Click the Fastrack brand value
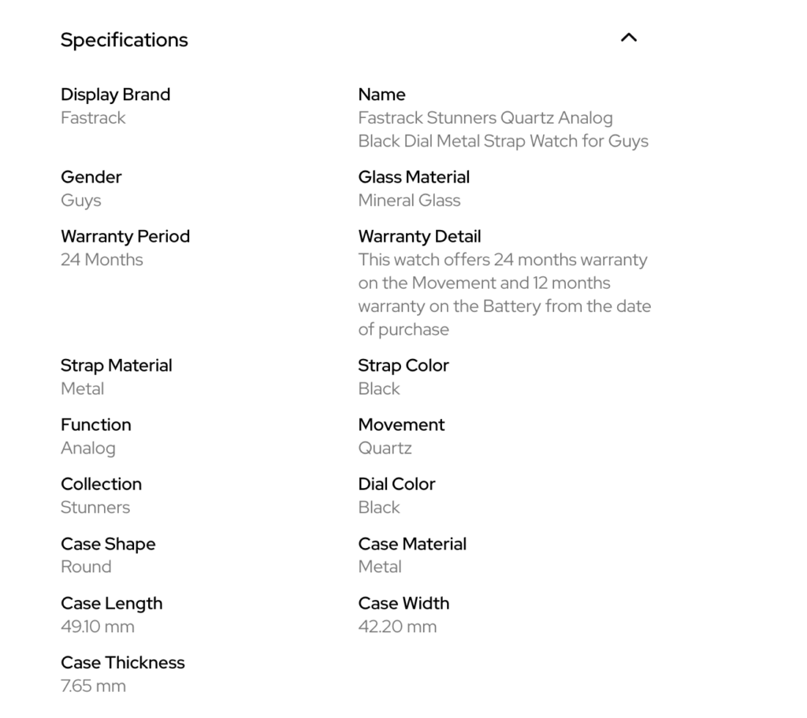807x718 pixels. point(93,118)
